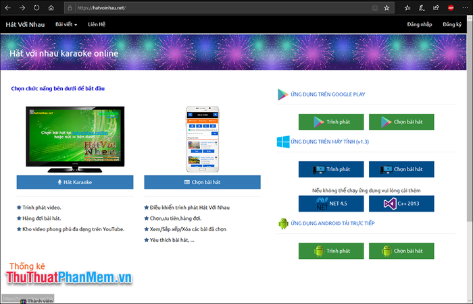Open the Liên Hệ menu item
This screenshot has height=304, width=473.
coord(97,24)
